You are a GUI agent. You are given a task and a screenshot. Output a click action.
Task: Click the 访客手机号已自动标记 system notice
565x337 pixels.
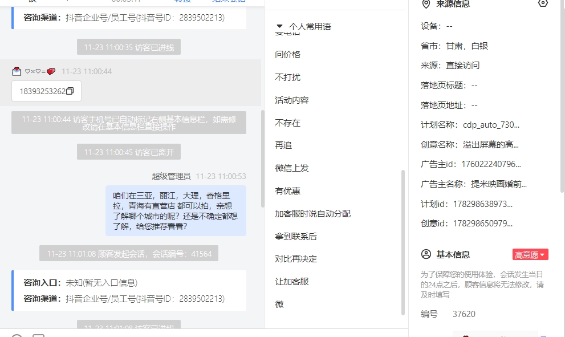(x=129, y=123)
